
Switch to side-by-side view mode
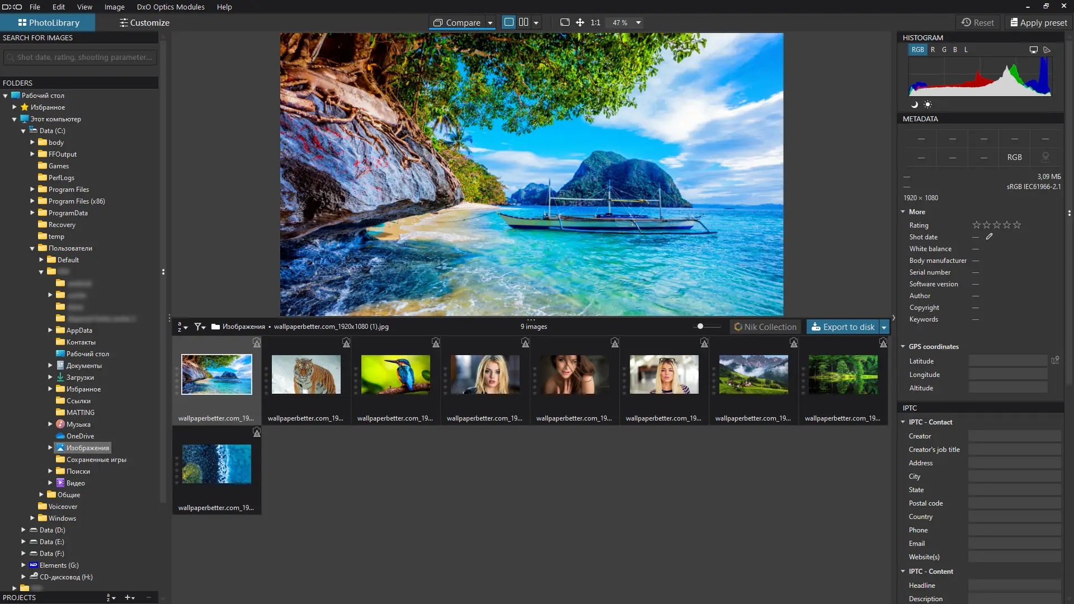coord(524,22)
